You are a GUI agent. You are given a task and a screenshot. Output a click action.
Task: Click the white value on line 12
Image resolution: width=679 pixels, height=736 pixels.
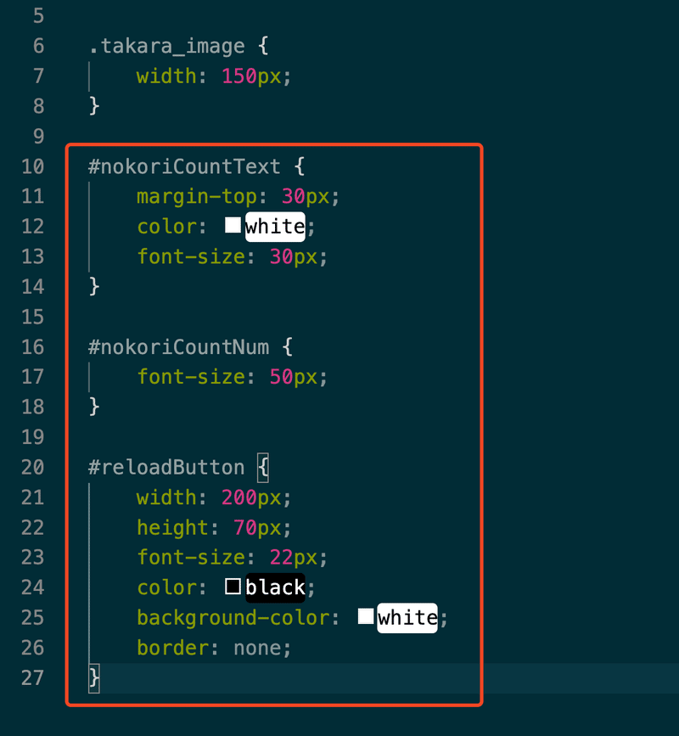(x=275, y=227)
